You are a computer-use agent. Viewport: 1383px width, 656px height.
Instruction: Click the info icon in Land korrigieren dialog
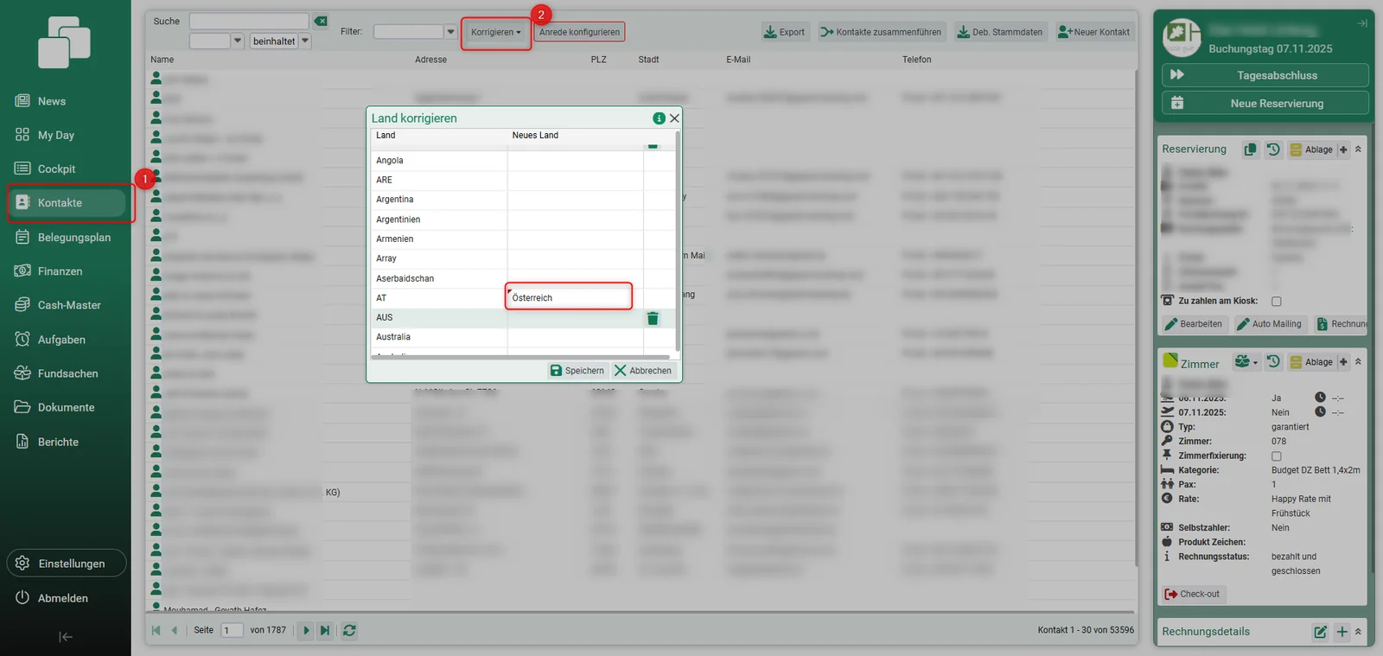click(x=659, y=118)
